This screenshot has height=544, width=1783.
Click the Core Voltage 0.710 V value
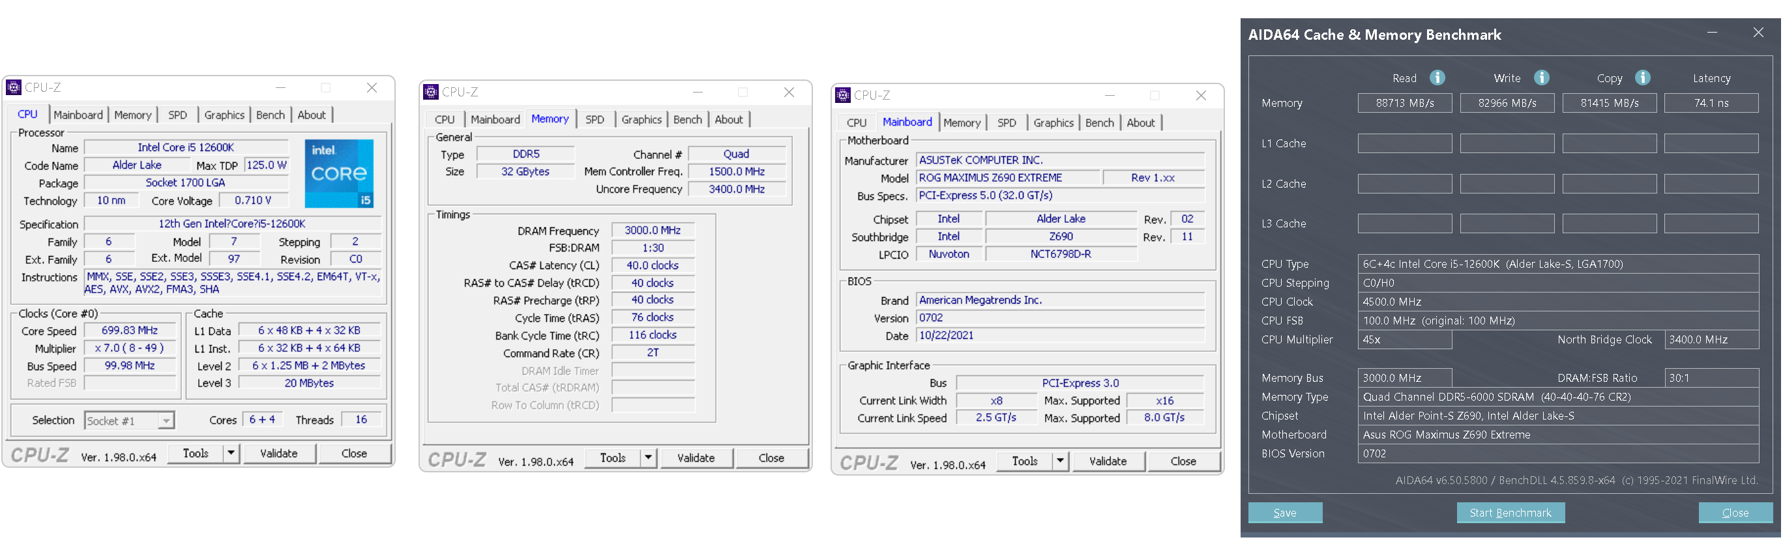pyautogui.click(x=253, y=200)
